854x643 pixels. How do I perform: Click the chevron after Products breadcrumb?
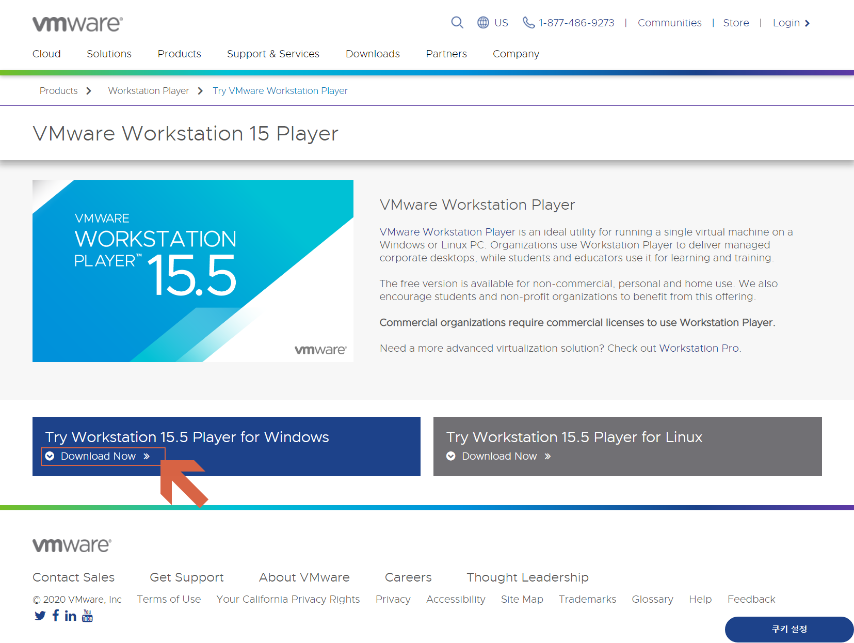click(89, 91)
